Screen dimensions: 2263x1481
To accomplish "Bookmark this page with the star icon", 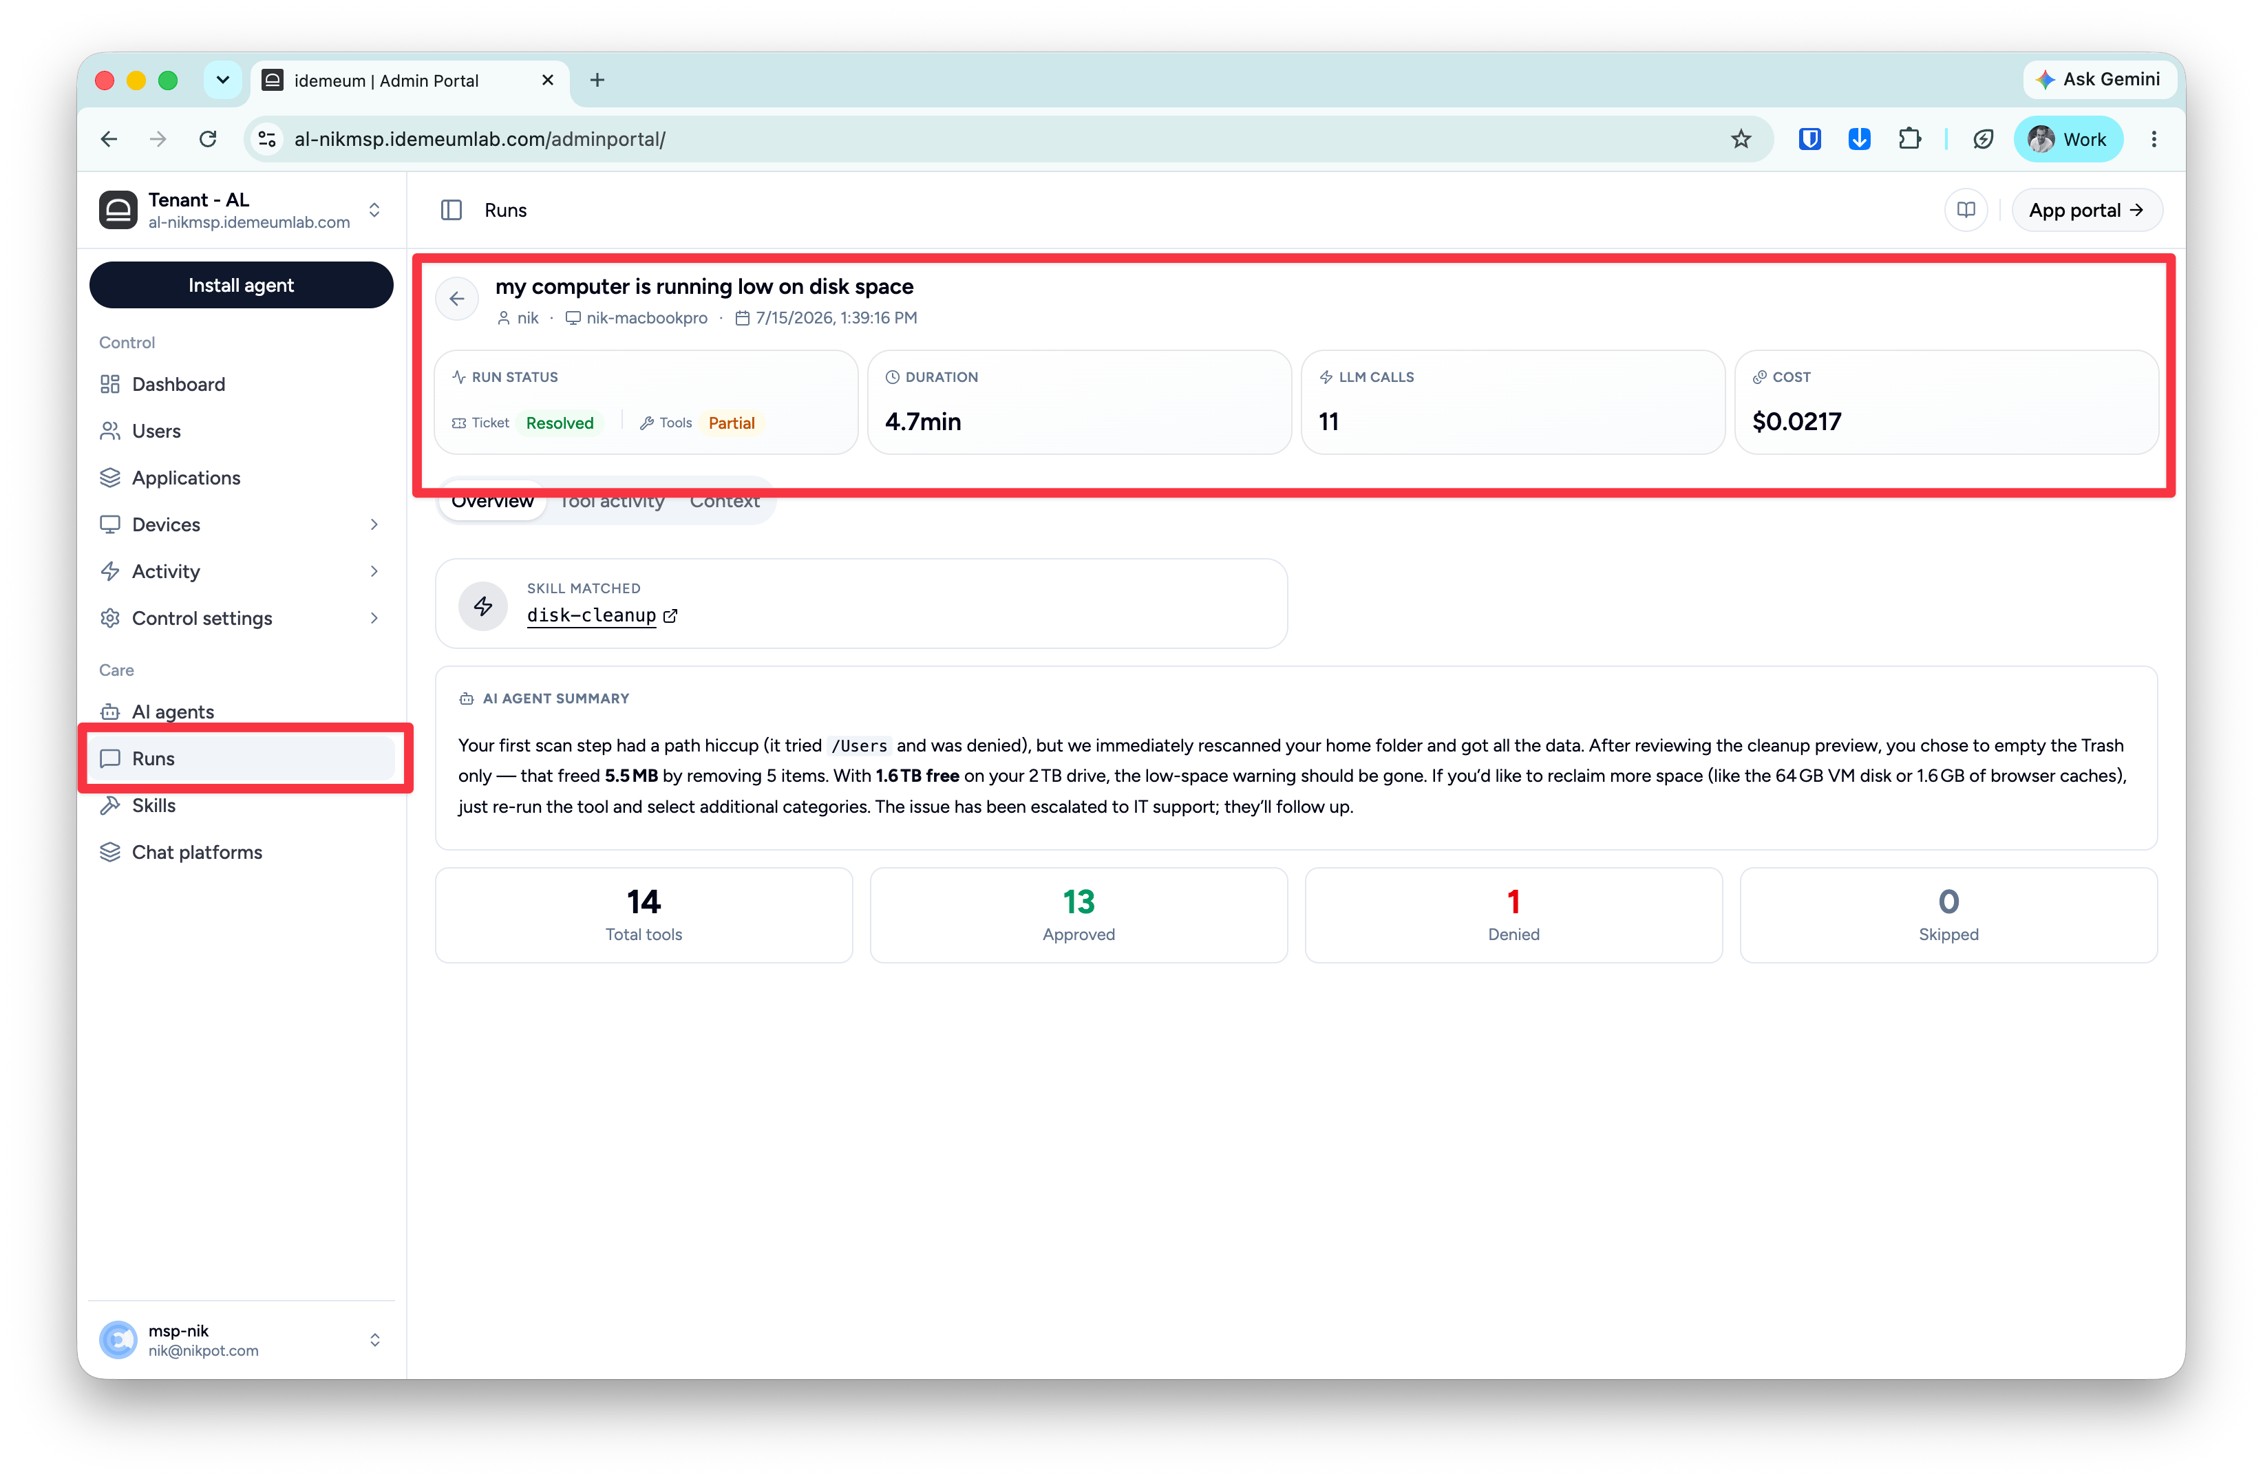I will (x=1740, y=139).
